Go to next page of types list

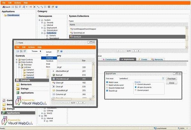pos(134,51)
